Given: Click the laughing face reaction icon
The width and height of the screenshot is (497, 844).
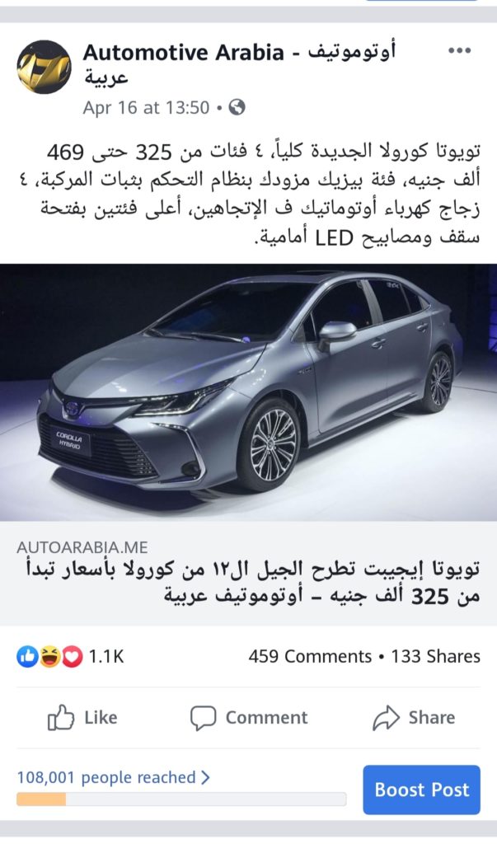Looking at the screenshot, I should tap(49, 656).
